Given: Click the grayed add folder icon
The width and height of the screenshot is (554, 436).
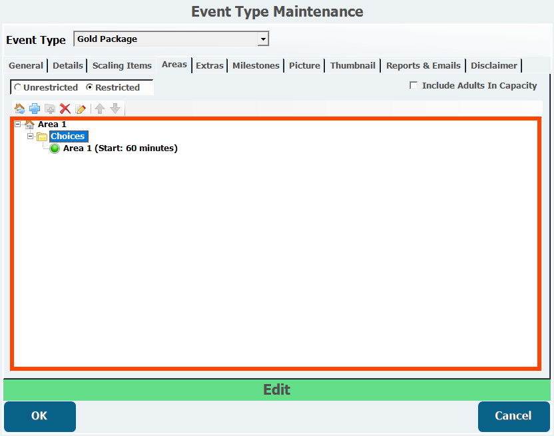Looking at the screenshot, I should coord(50,109).
